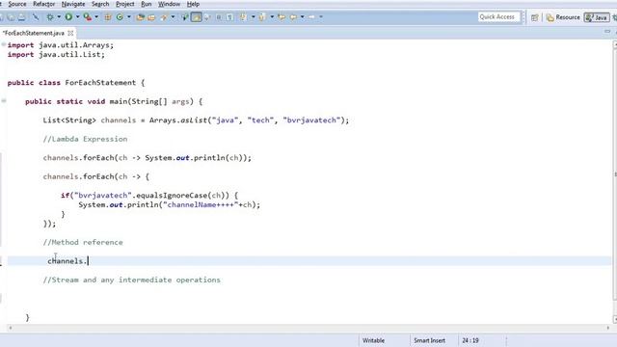Toggle Mark Occurrences highlighted toolbar button
This screenshot has width=617, height=347.
point(196,17)
